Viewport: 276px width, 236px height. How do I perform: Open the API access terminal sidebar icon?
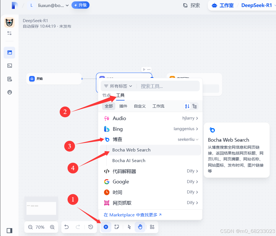tap(10, 66)
